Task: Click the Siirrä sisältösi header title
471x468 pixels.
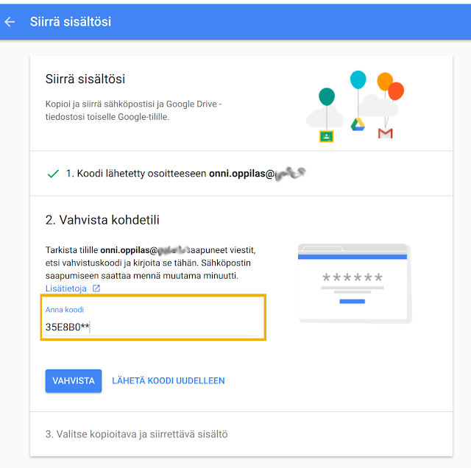Action: click(71, 22)
